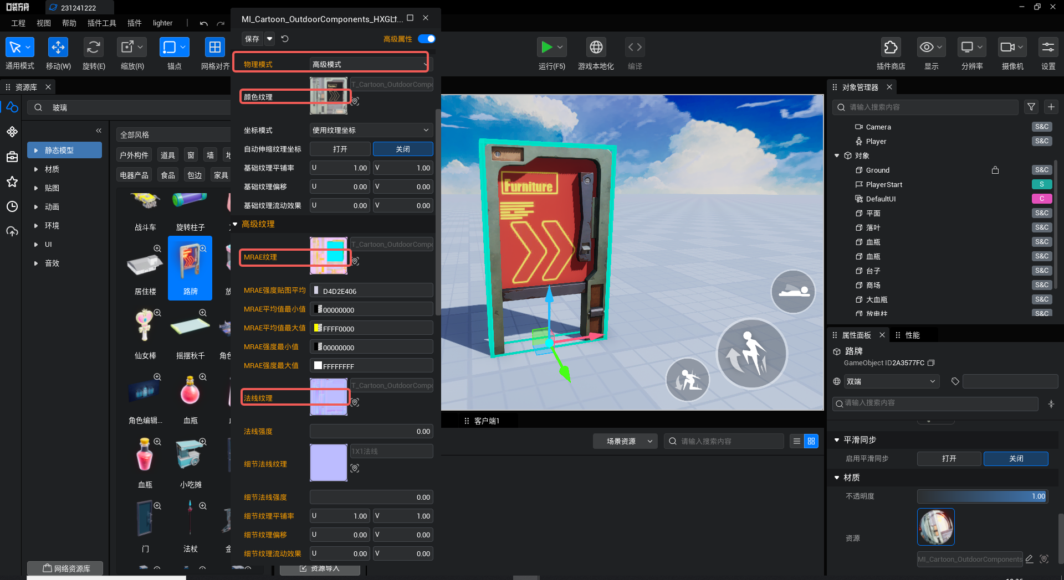Open the 摄像机 camera options
The height and width of the screenshot is (580, 1064).
[1012, 48]
